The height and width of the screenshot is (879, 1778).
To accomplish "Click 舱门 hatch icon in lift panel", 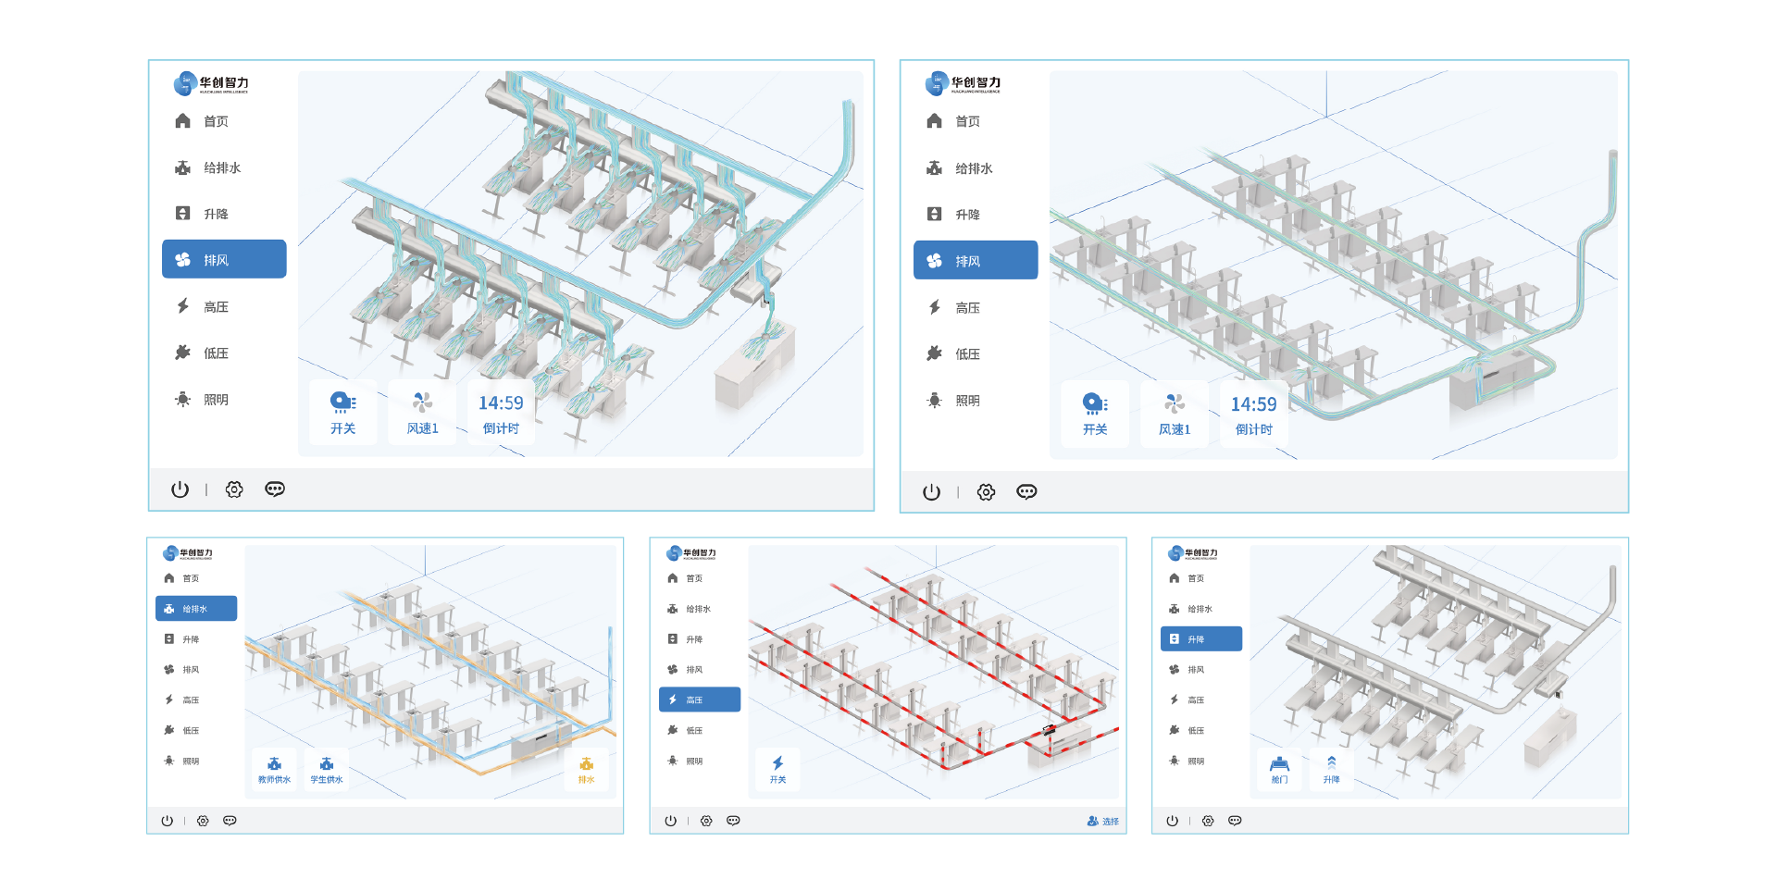I will (x=1279, y=769).
